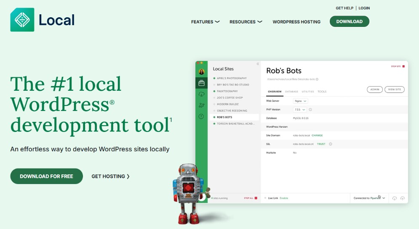Click the Rob's Bots site title
The width and height of the screenshot is (419, 229).
pyautogui.click(x=284, y=71)
